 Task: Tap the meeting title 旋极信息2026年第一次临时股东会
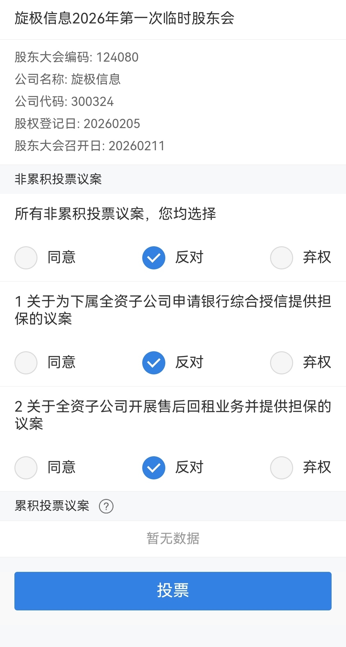coord(124,18)
